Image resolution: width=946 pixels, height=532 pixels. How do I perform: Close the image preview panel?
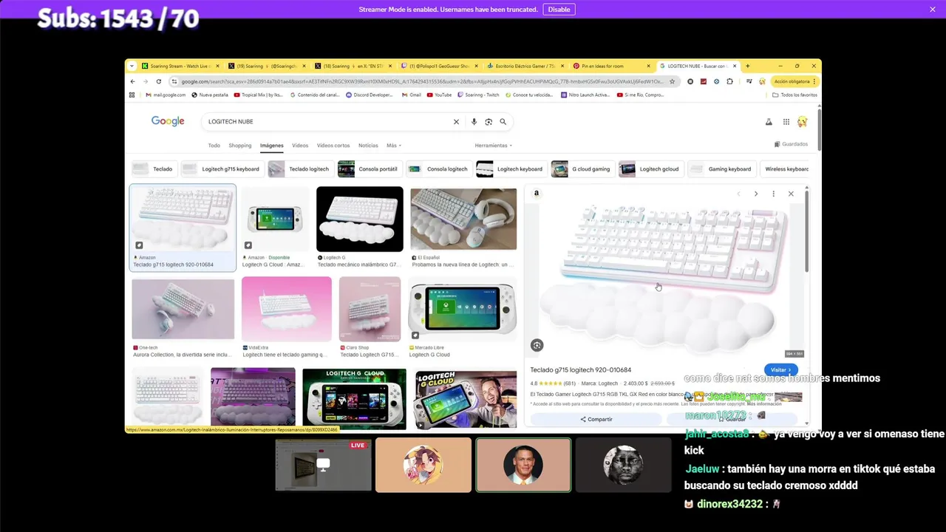pos(791,194)
